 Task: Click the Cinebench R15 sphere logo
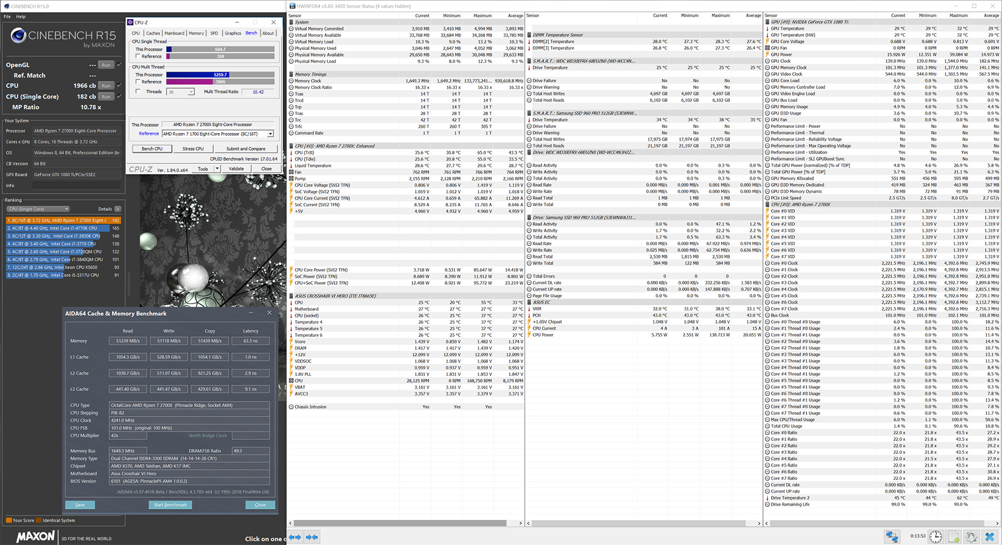pyautogui.click(x=18, y=36)
